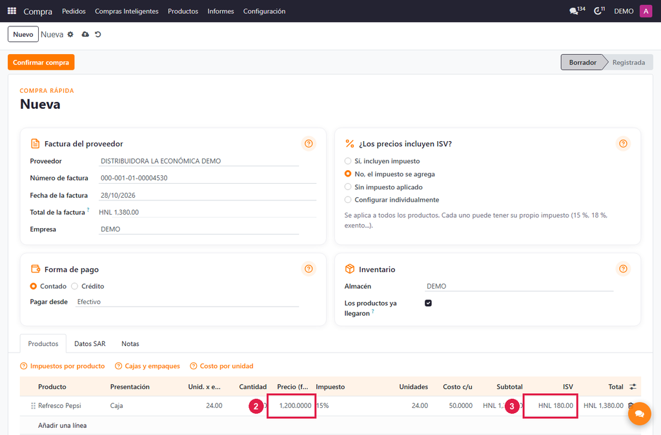661x435 pixels.
Task: Click Borrador status stage
Action: click(583, 63)
